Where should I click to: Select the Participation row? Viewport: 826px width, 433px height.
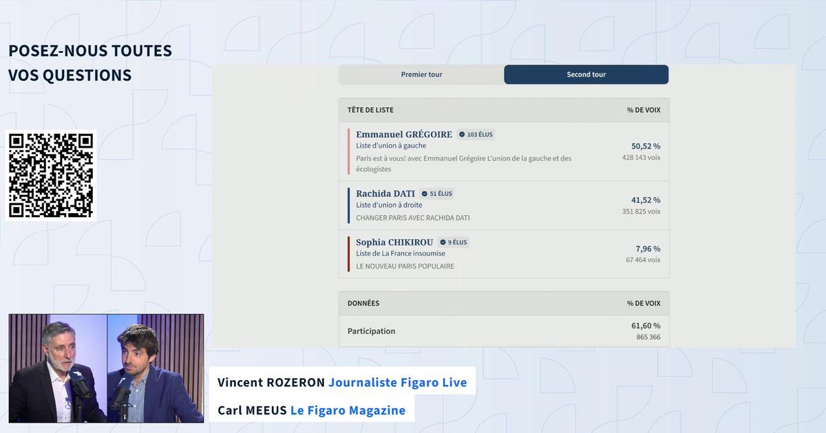click(504, 331)
